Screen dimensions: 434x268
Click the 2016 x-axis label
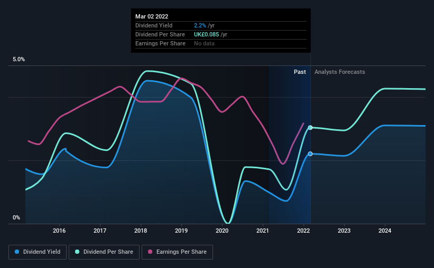[x=59, y=231]
